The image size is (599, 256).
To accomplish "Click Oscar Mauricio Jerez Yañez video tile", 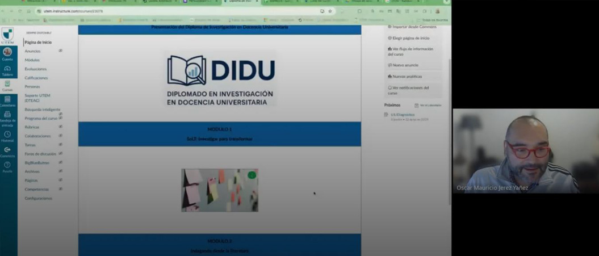I will [526, 151].
